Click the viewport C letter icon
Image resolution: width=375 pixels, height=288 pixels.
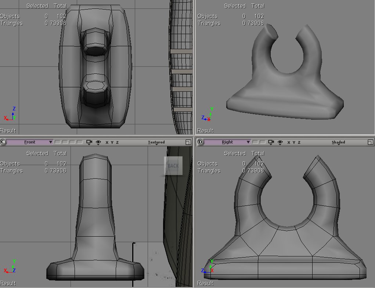[x=3, y=142]
